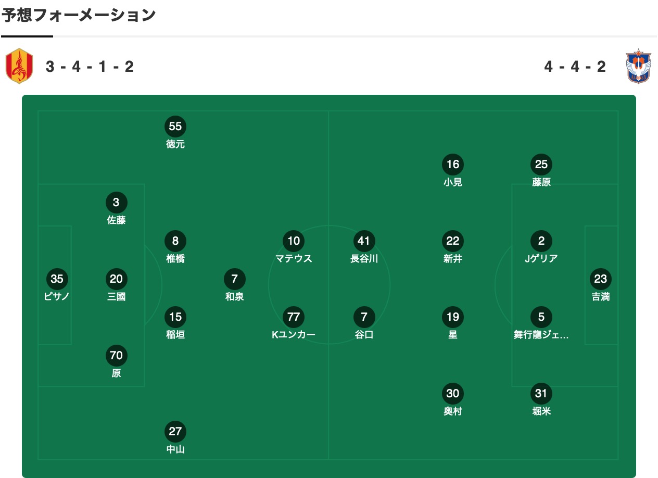The width and height of the screenshot is (658, 478).
Task: Select goalkeeper number 35 ピサノ
Action: point(57,286)
